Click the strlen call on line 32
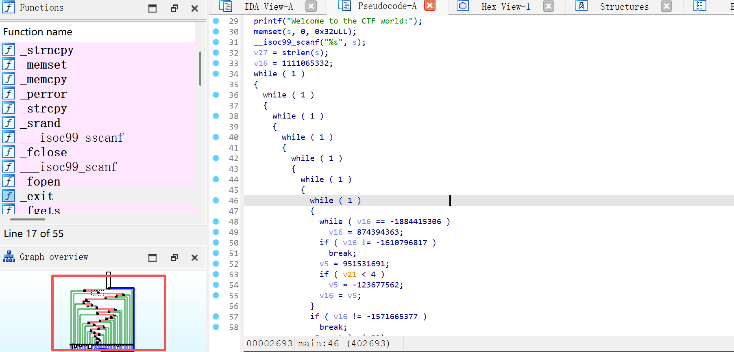Image resolution: width=734 pixels, height=352 pixels. tap(296, 53)
